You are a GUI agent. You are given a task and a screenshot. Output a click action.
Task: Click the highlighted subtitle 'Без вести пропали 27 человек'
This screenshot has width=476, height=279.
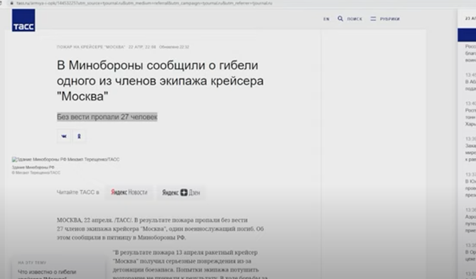107,117
